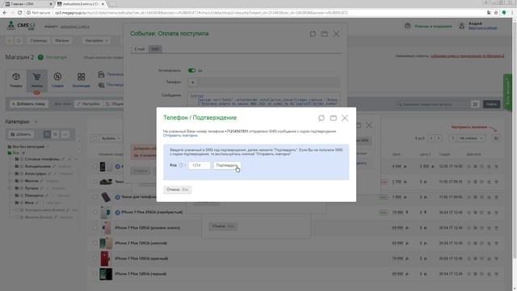Open the sort dropdown near pagination
The image size is (517, 291).
470,138
